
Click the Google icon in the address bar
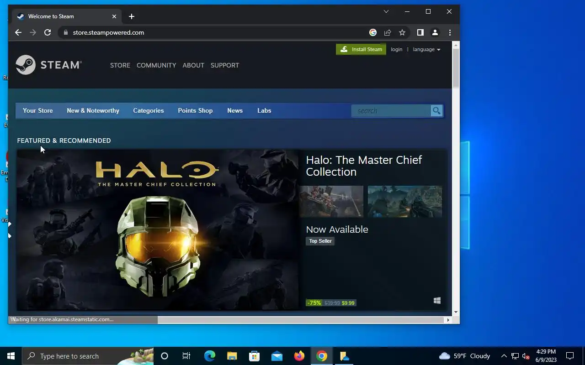(x=373, y=32)
